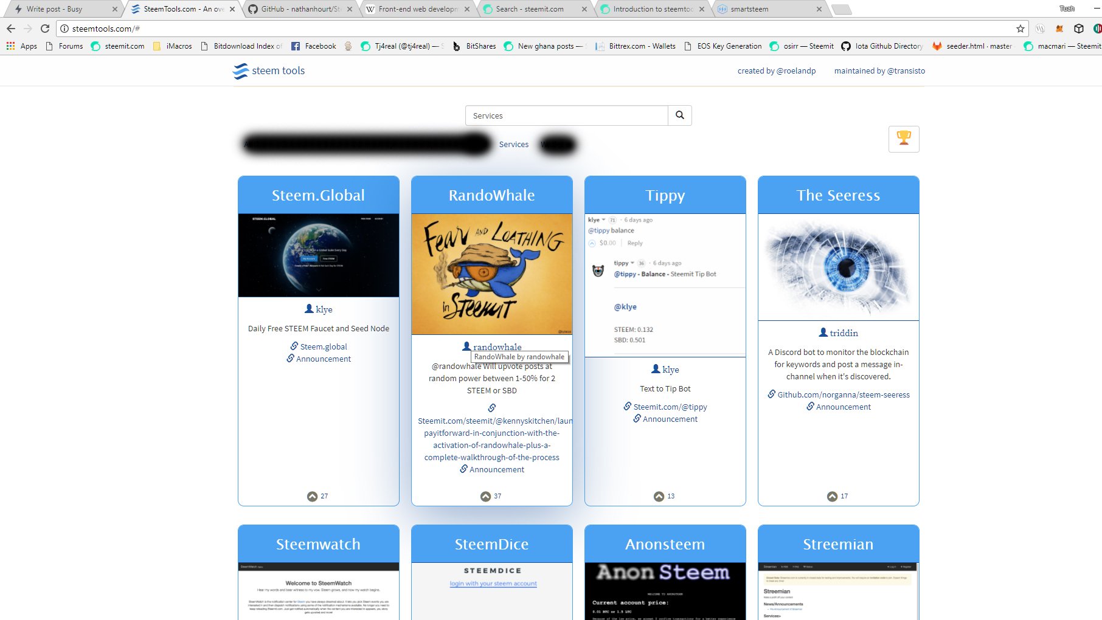Open the Tippy card's Announcement link
This screenshot has width=1102, height=620.
pyautogui.click(x=665, y=419)
